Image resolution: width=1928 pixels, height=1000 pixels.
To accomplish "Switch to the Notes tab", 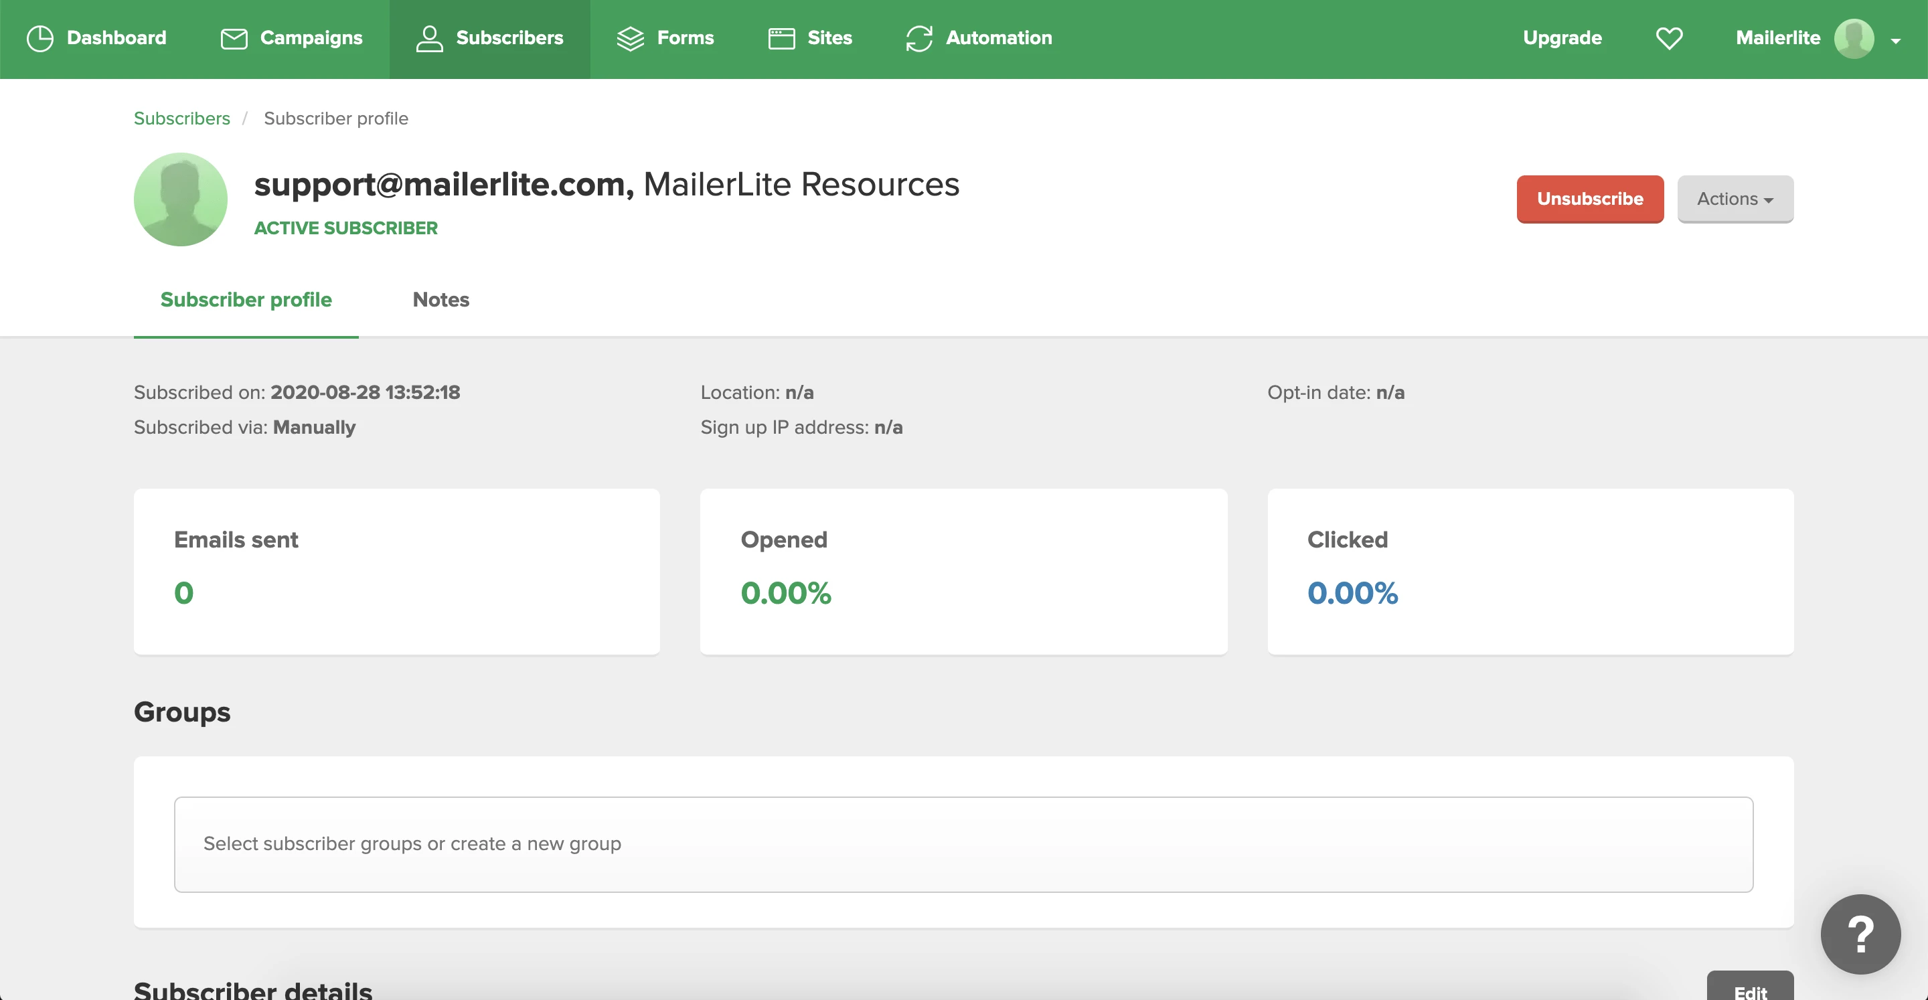I will (x=440, y=299).
